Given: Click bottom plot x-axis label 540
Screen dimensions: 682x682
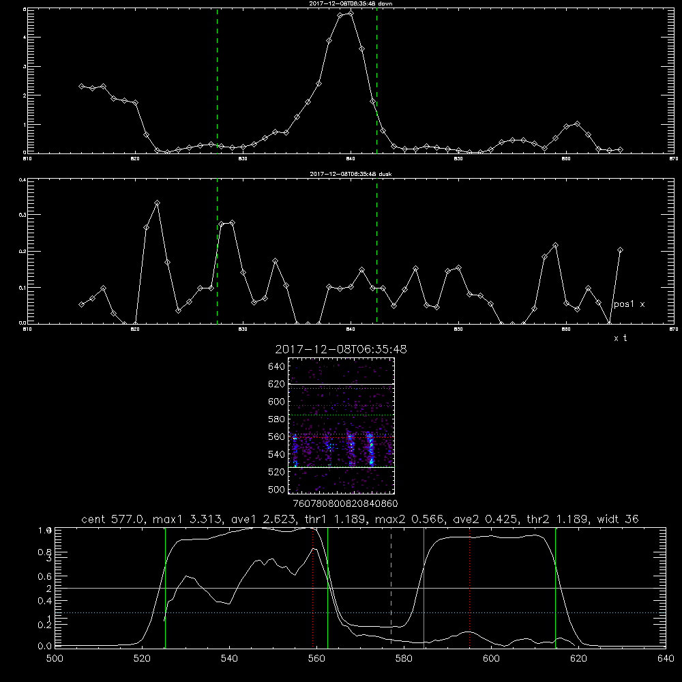Looking at the screenshot, I should coord(229,659).
